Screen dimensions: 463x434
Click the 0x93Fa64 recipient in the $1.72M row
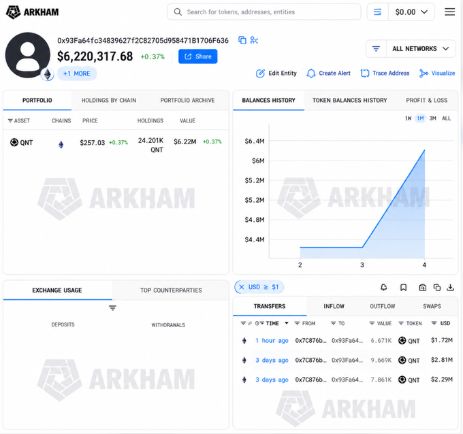click(347, 341)
